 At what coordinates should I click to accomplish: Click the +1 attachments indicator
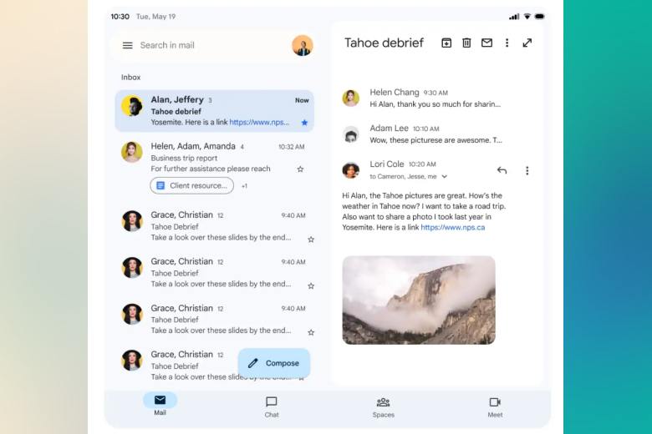pyautogui.click(x=244, y=186)
